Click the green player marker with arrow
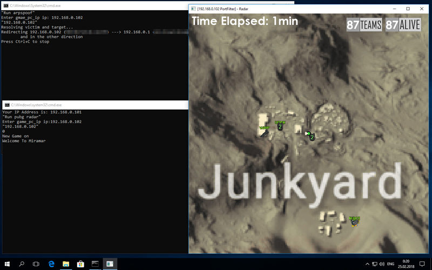Screen dimensions: 432x270 click(x=308, y=133)
